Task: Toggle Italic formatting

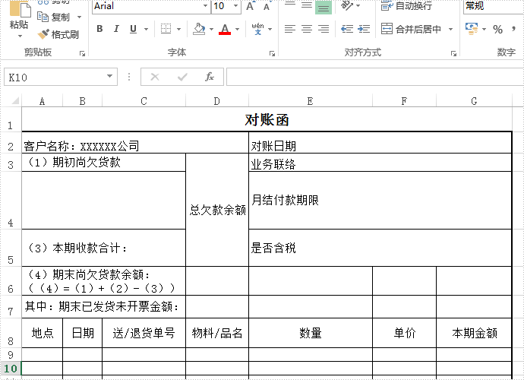Action: pos(116,29)
